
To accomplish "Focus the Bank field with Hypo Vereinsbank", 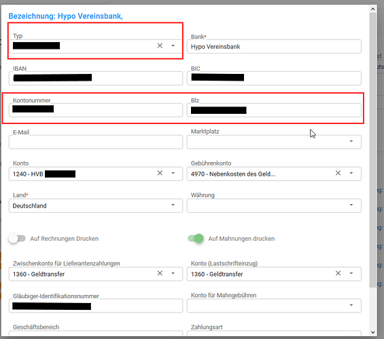I will [x=274, y=46].
